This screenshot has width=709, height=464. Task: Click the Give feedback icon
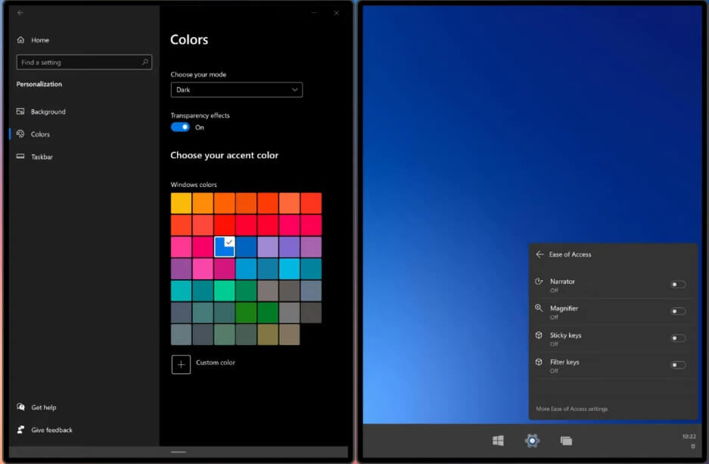coord(20,430)
